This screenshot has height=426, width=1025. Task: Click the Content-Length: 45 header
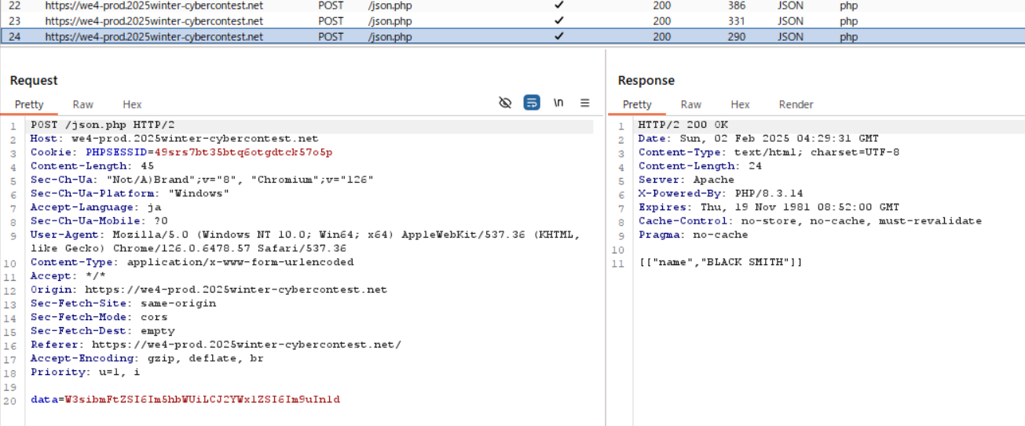click(93, 166)
